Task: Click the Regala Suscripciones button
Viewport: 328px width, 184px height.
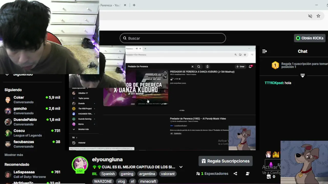Action: tap(225, 161)
